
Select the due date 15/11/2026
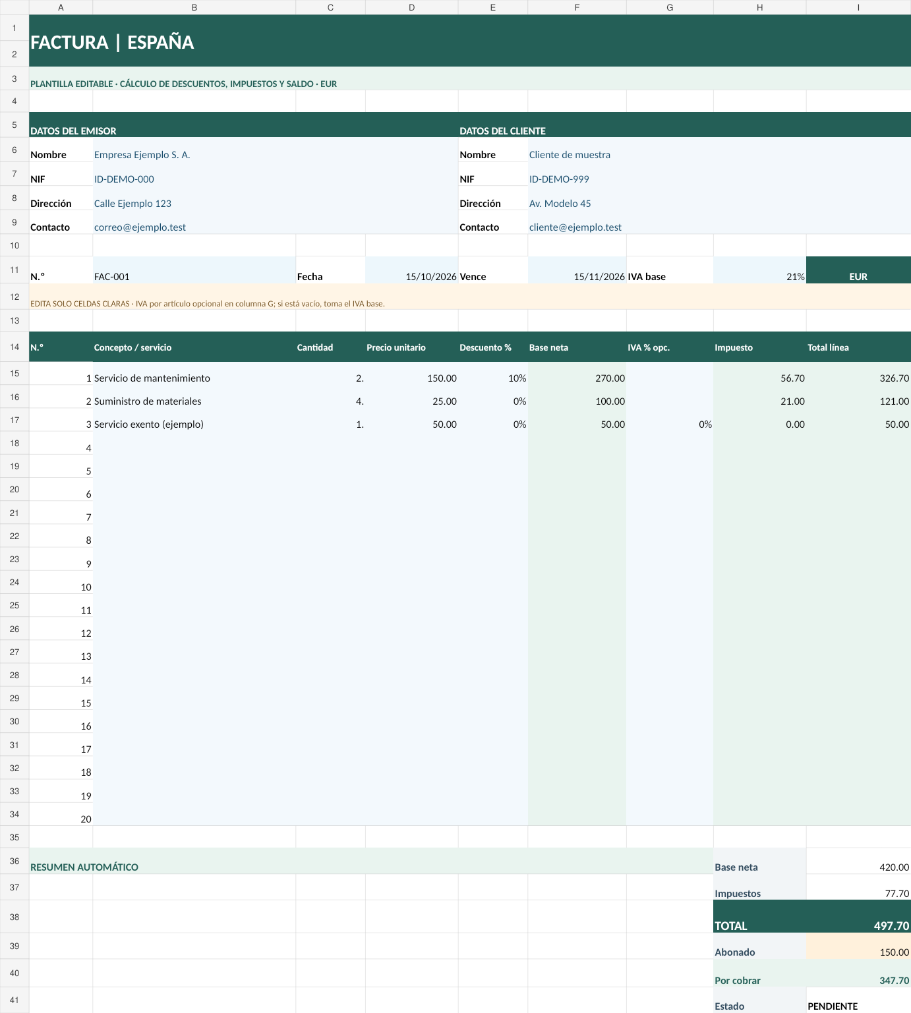(577, 270)
